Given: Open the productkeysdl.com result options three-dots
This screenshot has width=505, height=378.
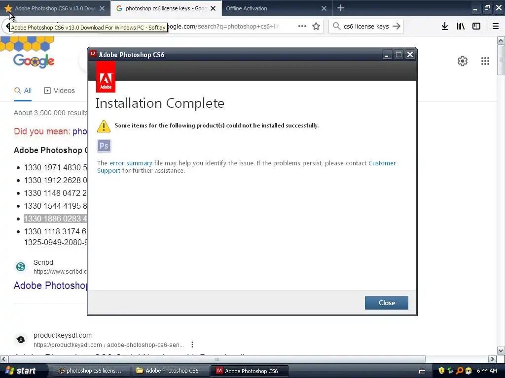Looking at the screenshot, I should (x=192, y=345).
